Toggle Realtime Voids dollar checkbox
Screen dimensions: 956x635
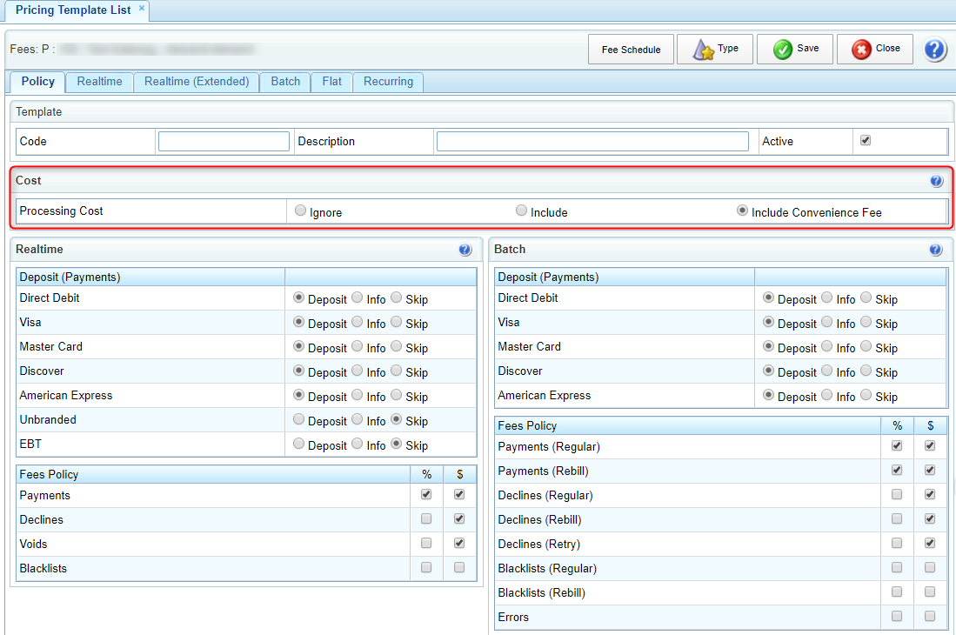[x=459, y=543]
